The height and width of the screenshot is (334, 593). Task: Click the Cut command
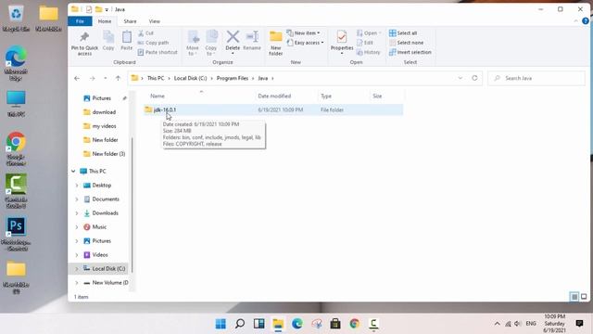click(x=146, y=33)
